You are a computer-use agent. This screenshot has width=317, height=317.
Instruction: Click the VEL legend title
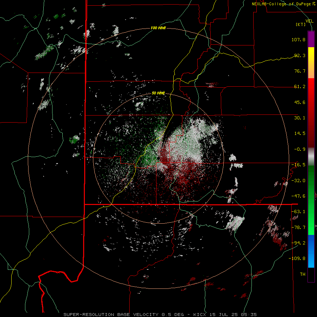(309, 21)
